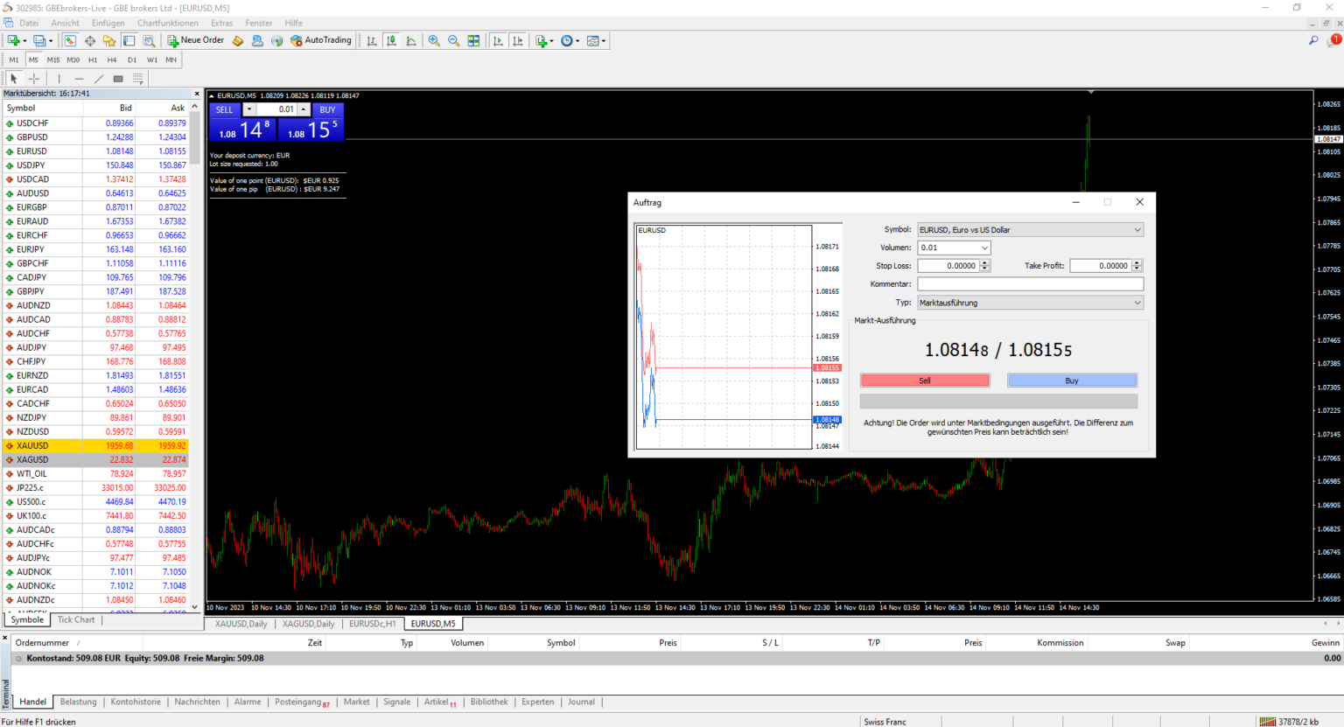Open the Symbol dropdown in the Auftrag window
The width and height of the screenshot is (1344, 727).
click(x=1137, y=229)
